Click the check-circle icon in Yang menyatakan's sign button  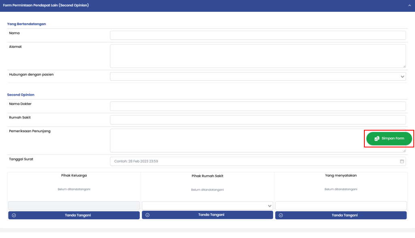[x=281, y=215]
